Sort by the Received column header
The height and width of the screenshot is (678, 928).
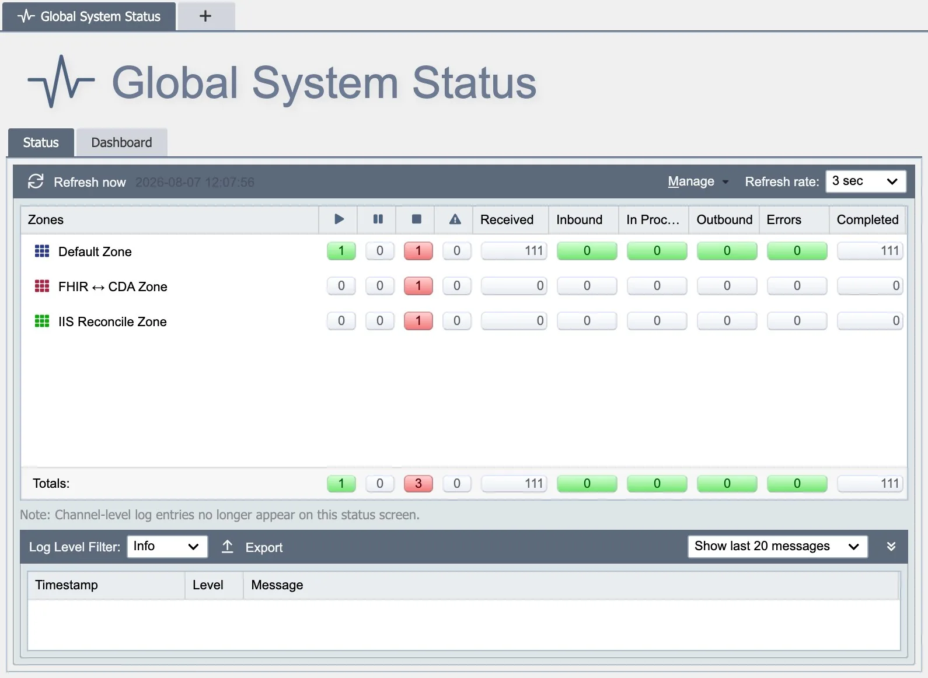pyautogui.click(x=511, y=219)
